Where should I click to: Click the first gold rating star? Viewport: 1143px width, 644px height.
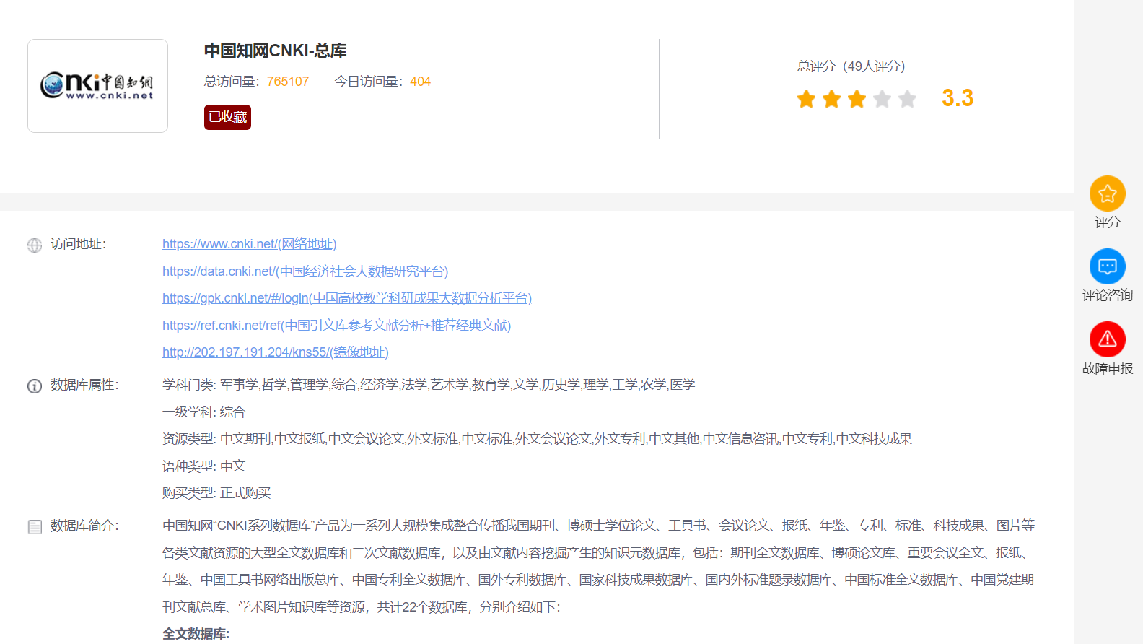coord(806,99)
